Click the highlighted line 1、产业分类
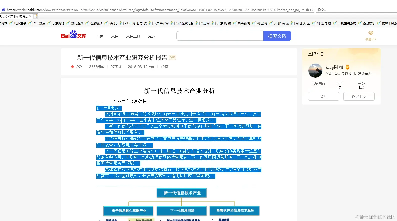Viewport: 397px width, 221px height. 109,108
